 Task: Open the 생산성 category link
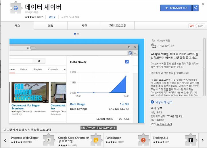[x=52, y=17]
